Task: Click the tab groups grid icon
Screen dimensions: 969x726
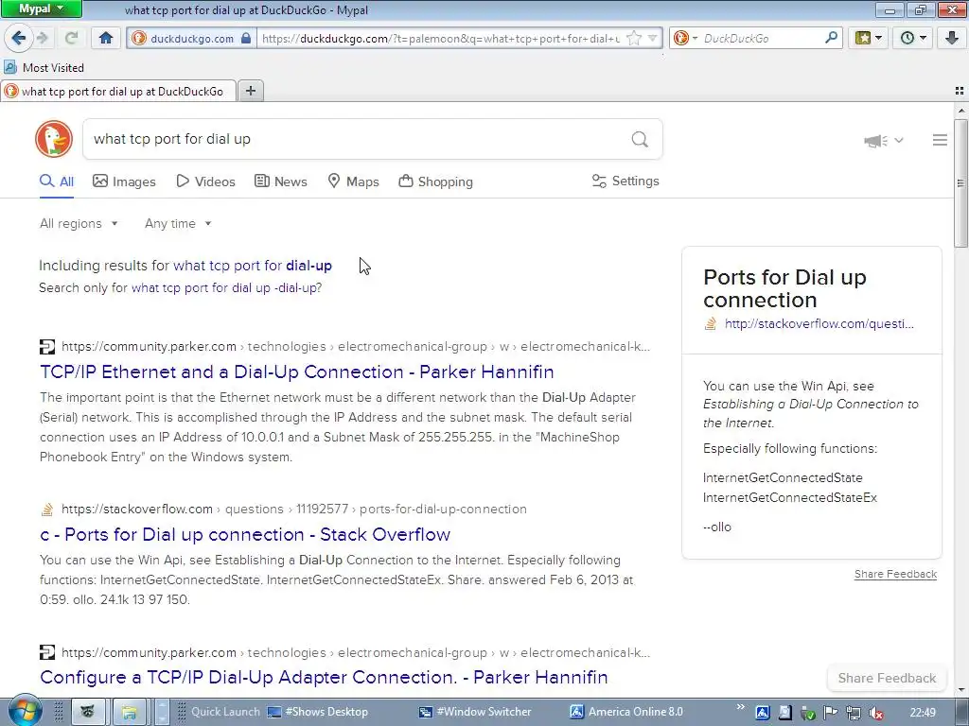Action: pyautogui.click(x=960, y=91)
